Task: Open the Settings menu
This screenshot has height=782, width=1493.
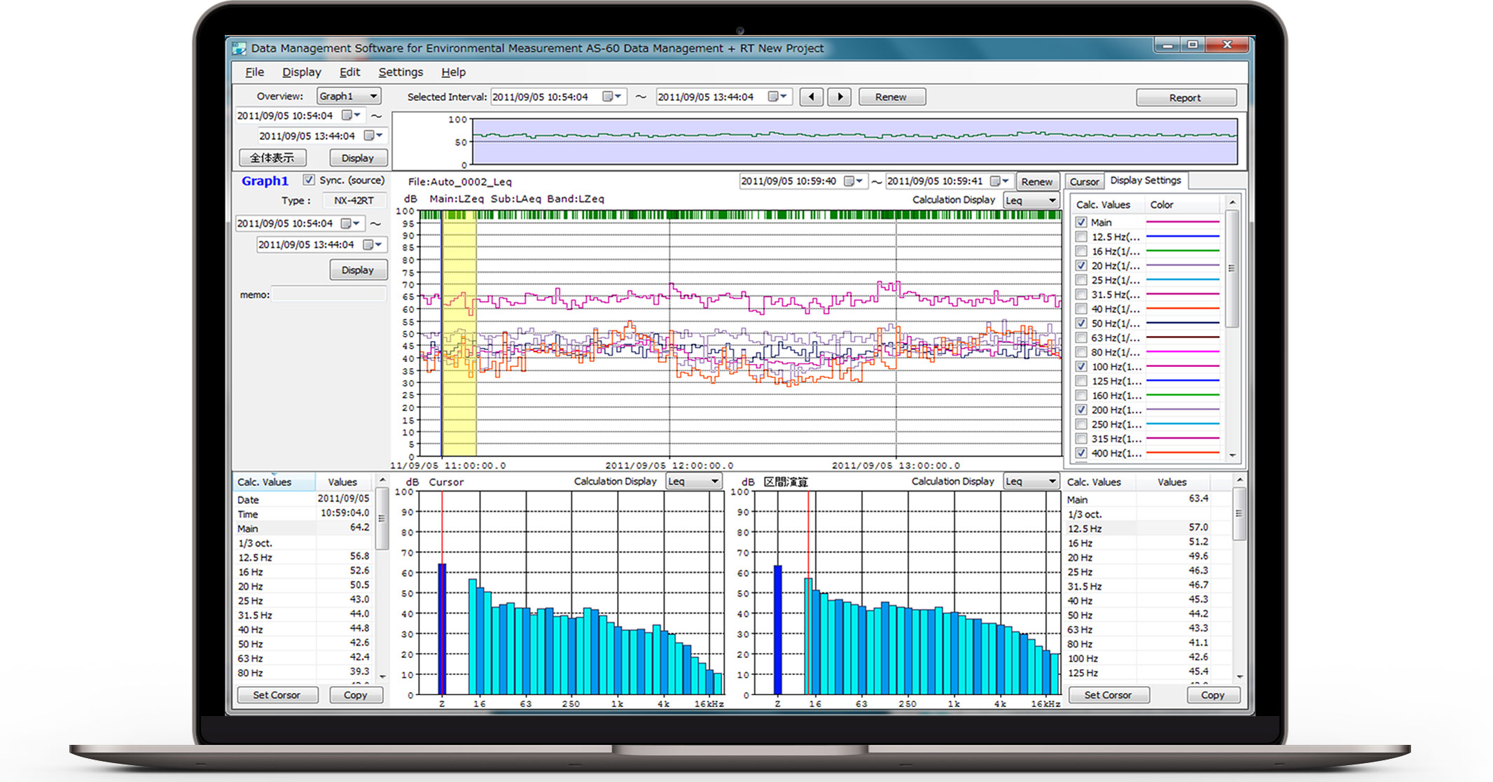Action: [x=401, y=72]
